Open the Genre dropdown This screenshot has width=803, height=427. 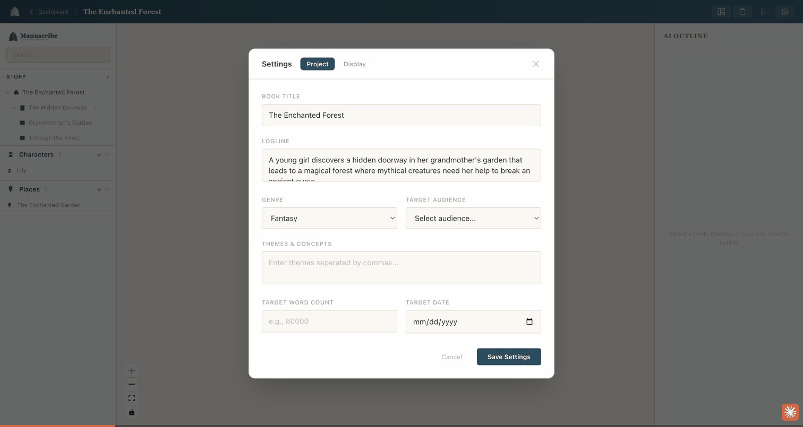click(329, 218)
